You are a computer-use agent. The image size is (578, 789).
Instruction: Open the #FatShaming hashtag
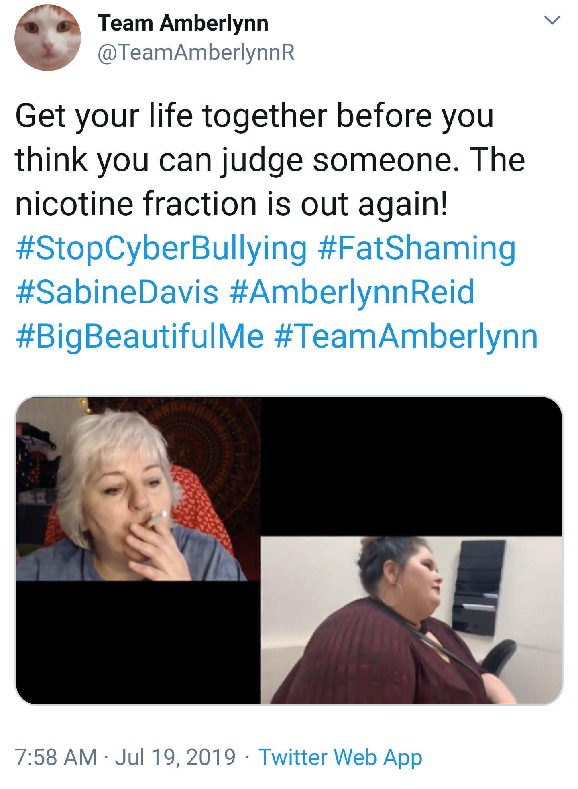click(417, 248)
